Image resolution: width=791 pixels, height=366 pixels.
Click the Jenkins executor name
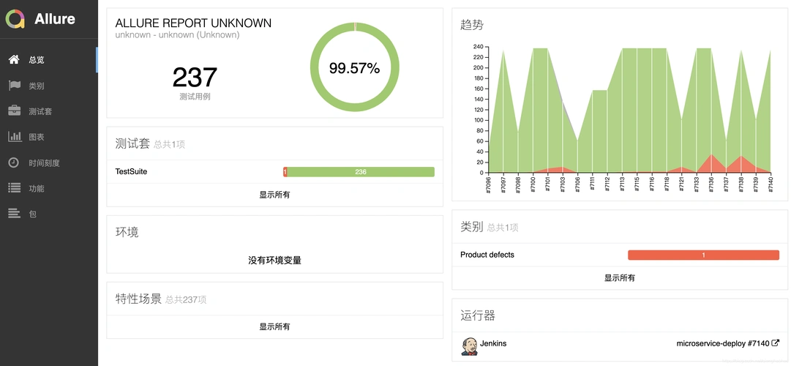(x=493, y=343)
